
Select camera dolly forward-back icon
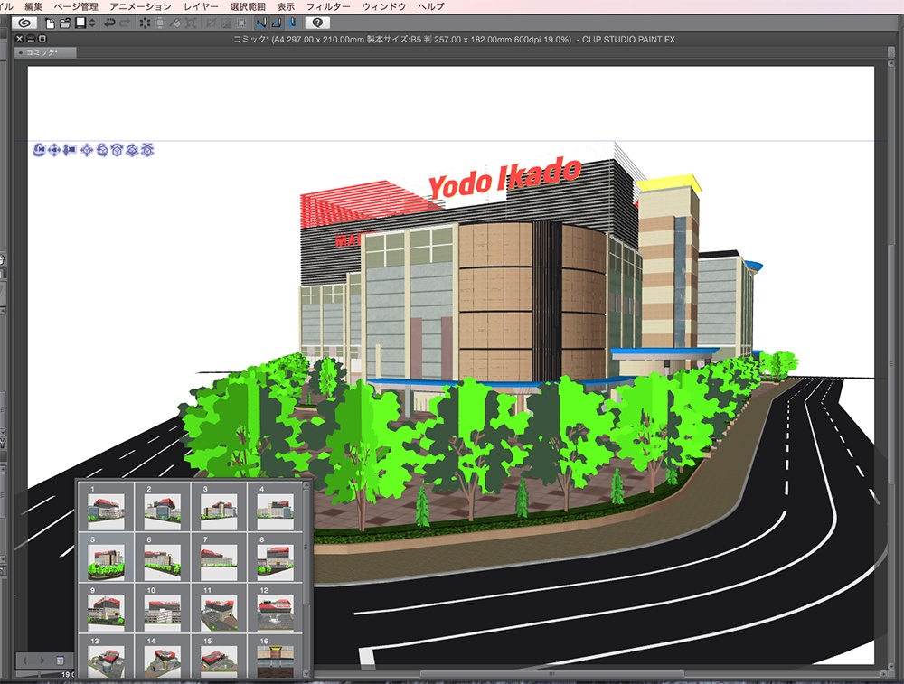(70, 150)
